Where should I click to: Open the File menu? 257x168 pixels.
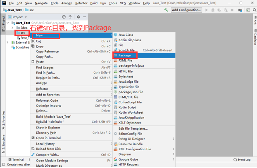coord(11,3)
